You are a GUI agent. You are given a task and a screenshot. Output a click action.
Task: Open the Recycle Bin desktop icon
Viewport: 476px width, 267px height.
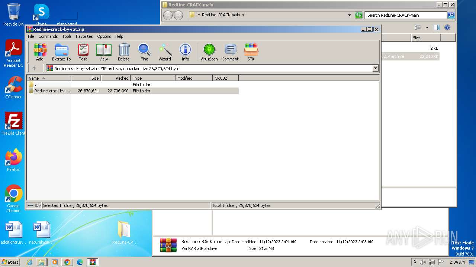tap(13, 15)
